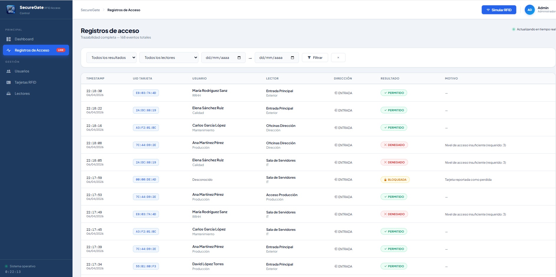Click the SecureGate breadcrumb link
The image size is (556, 277).
click(90, 10)
